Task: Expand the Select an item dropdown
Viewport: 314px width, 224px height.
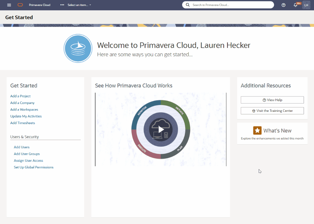Action: pos(79,5)
